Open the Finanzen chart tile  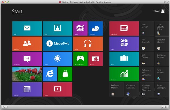(124, 74)
